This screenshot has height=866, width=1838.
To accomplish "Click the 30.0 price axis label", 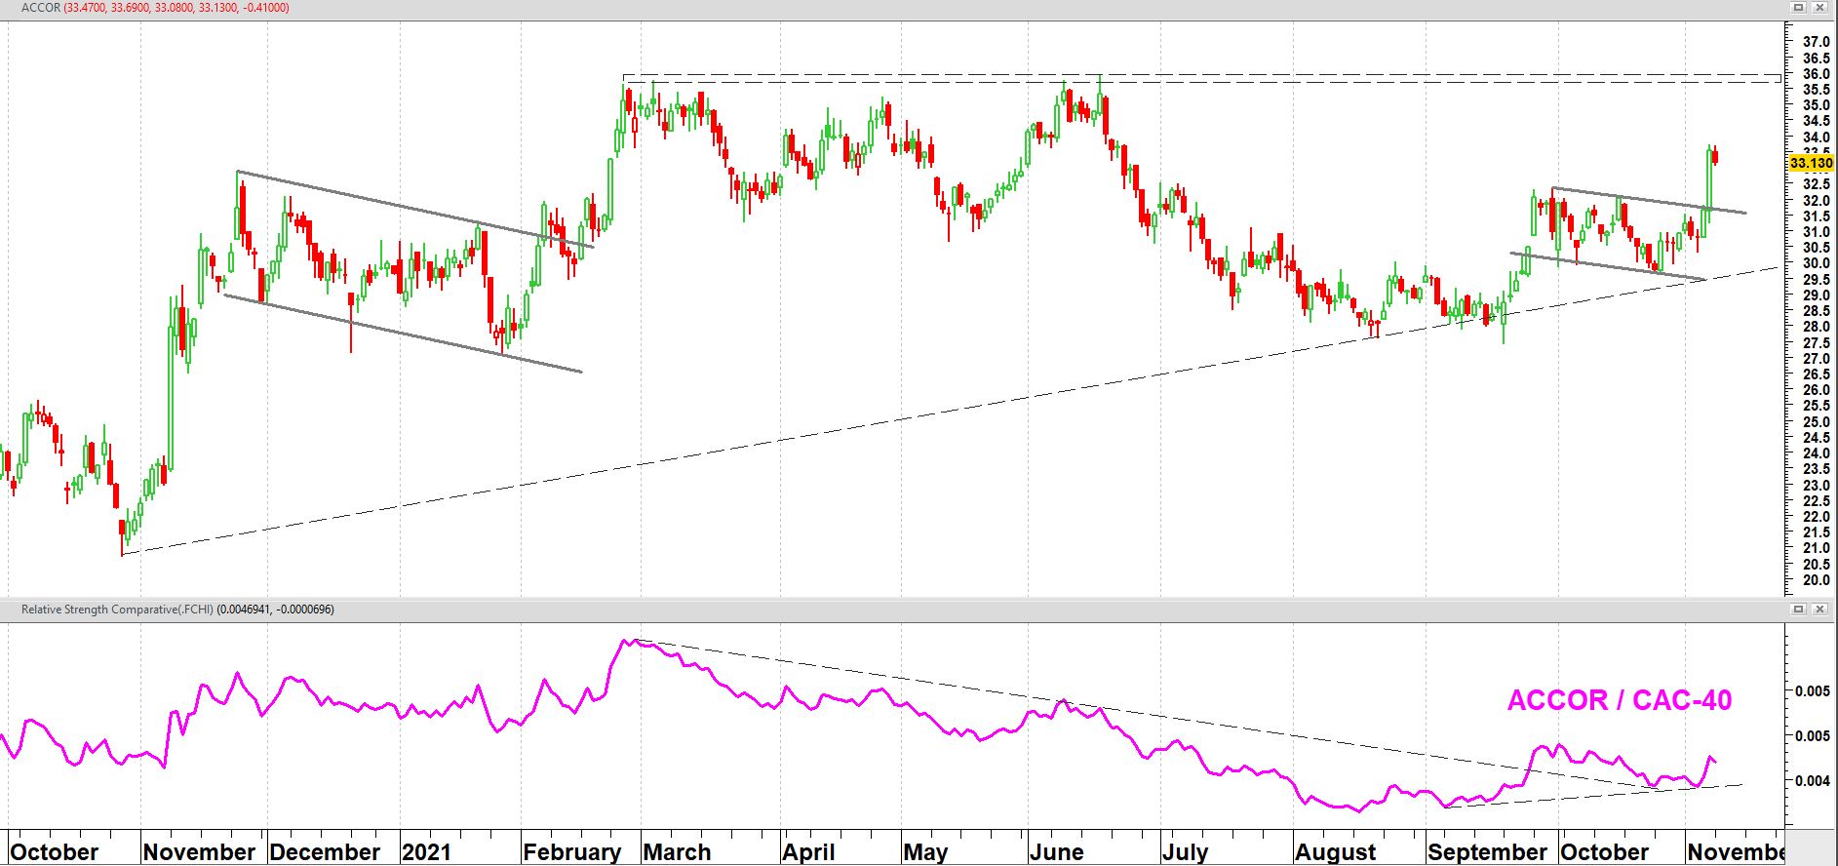I will click(x=1816, y=263).
